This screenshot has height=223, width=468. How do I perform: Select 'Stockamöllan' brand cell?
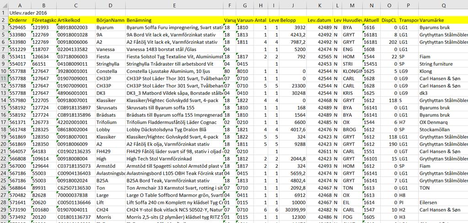(443, 130)
